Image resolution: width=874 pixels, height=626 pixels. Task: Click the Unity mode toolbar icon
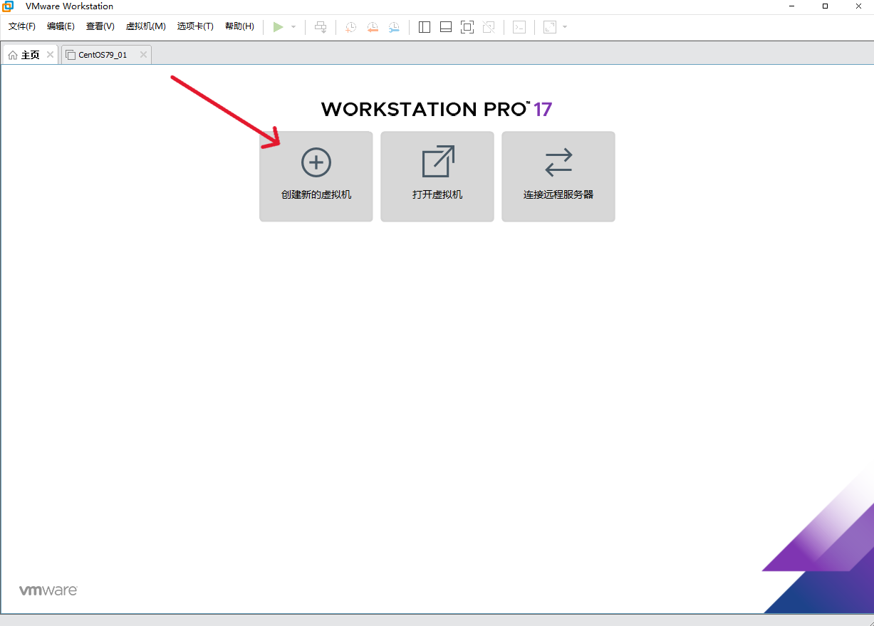489,27
